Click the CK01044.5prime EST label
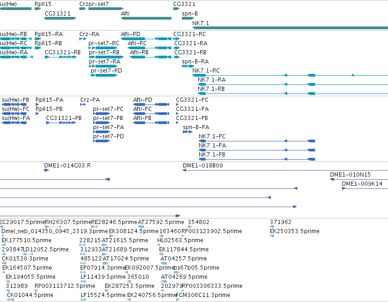Viewport: 388px width, 302px height. click(x=30, y=295)
